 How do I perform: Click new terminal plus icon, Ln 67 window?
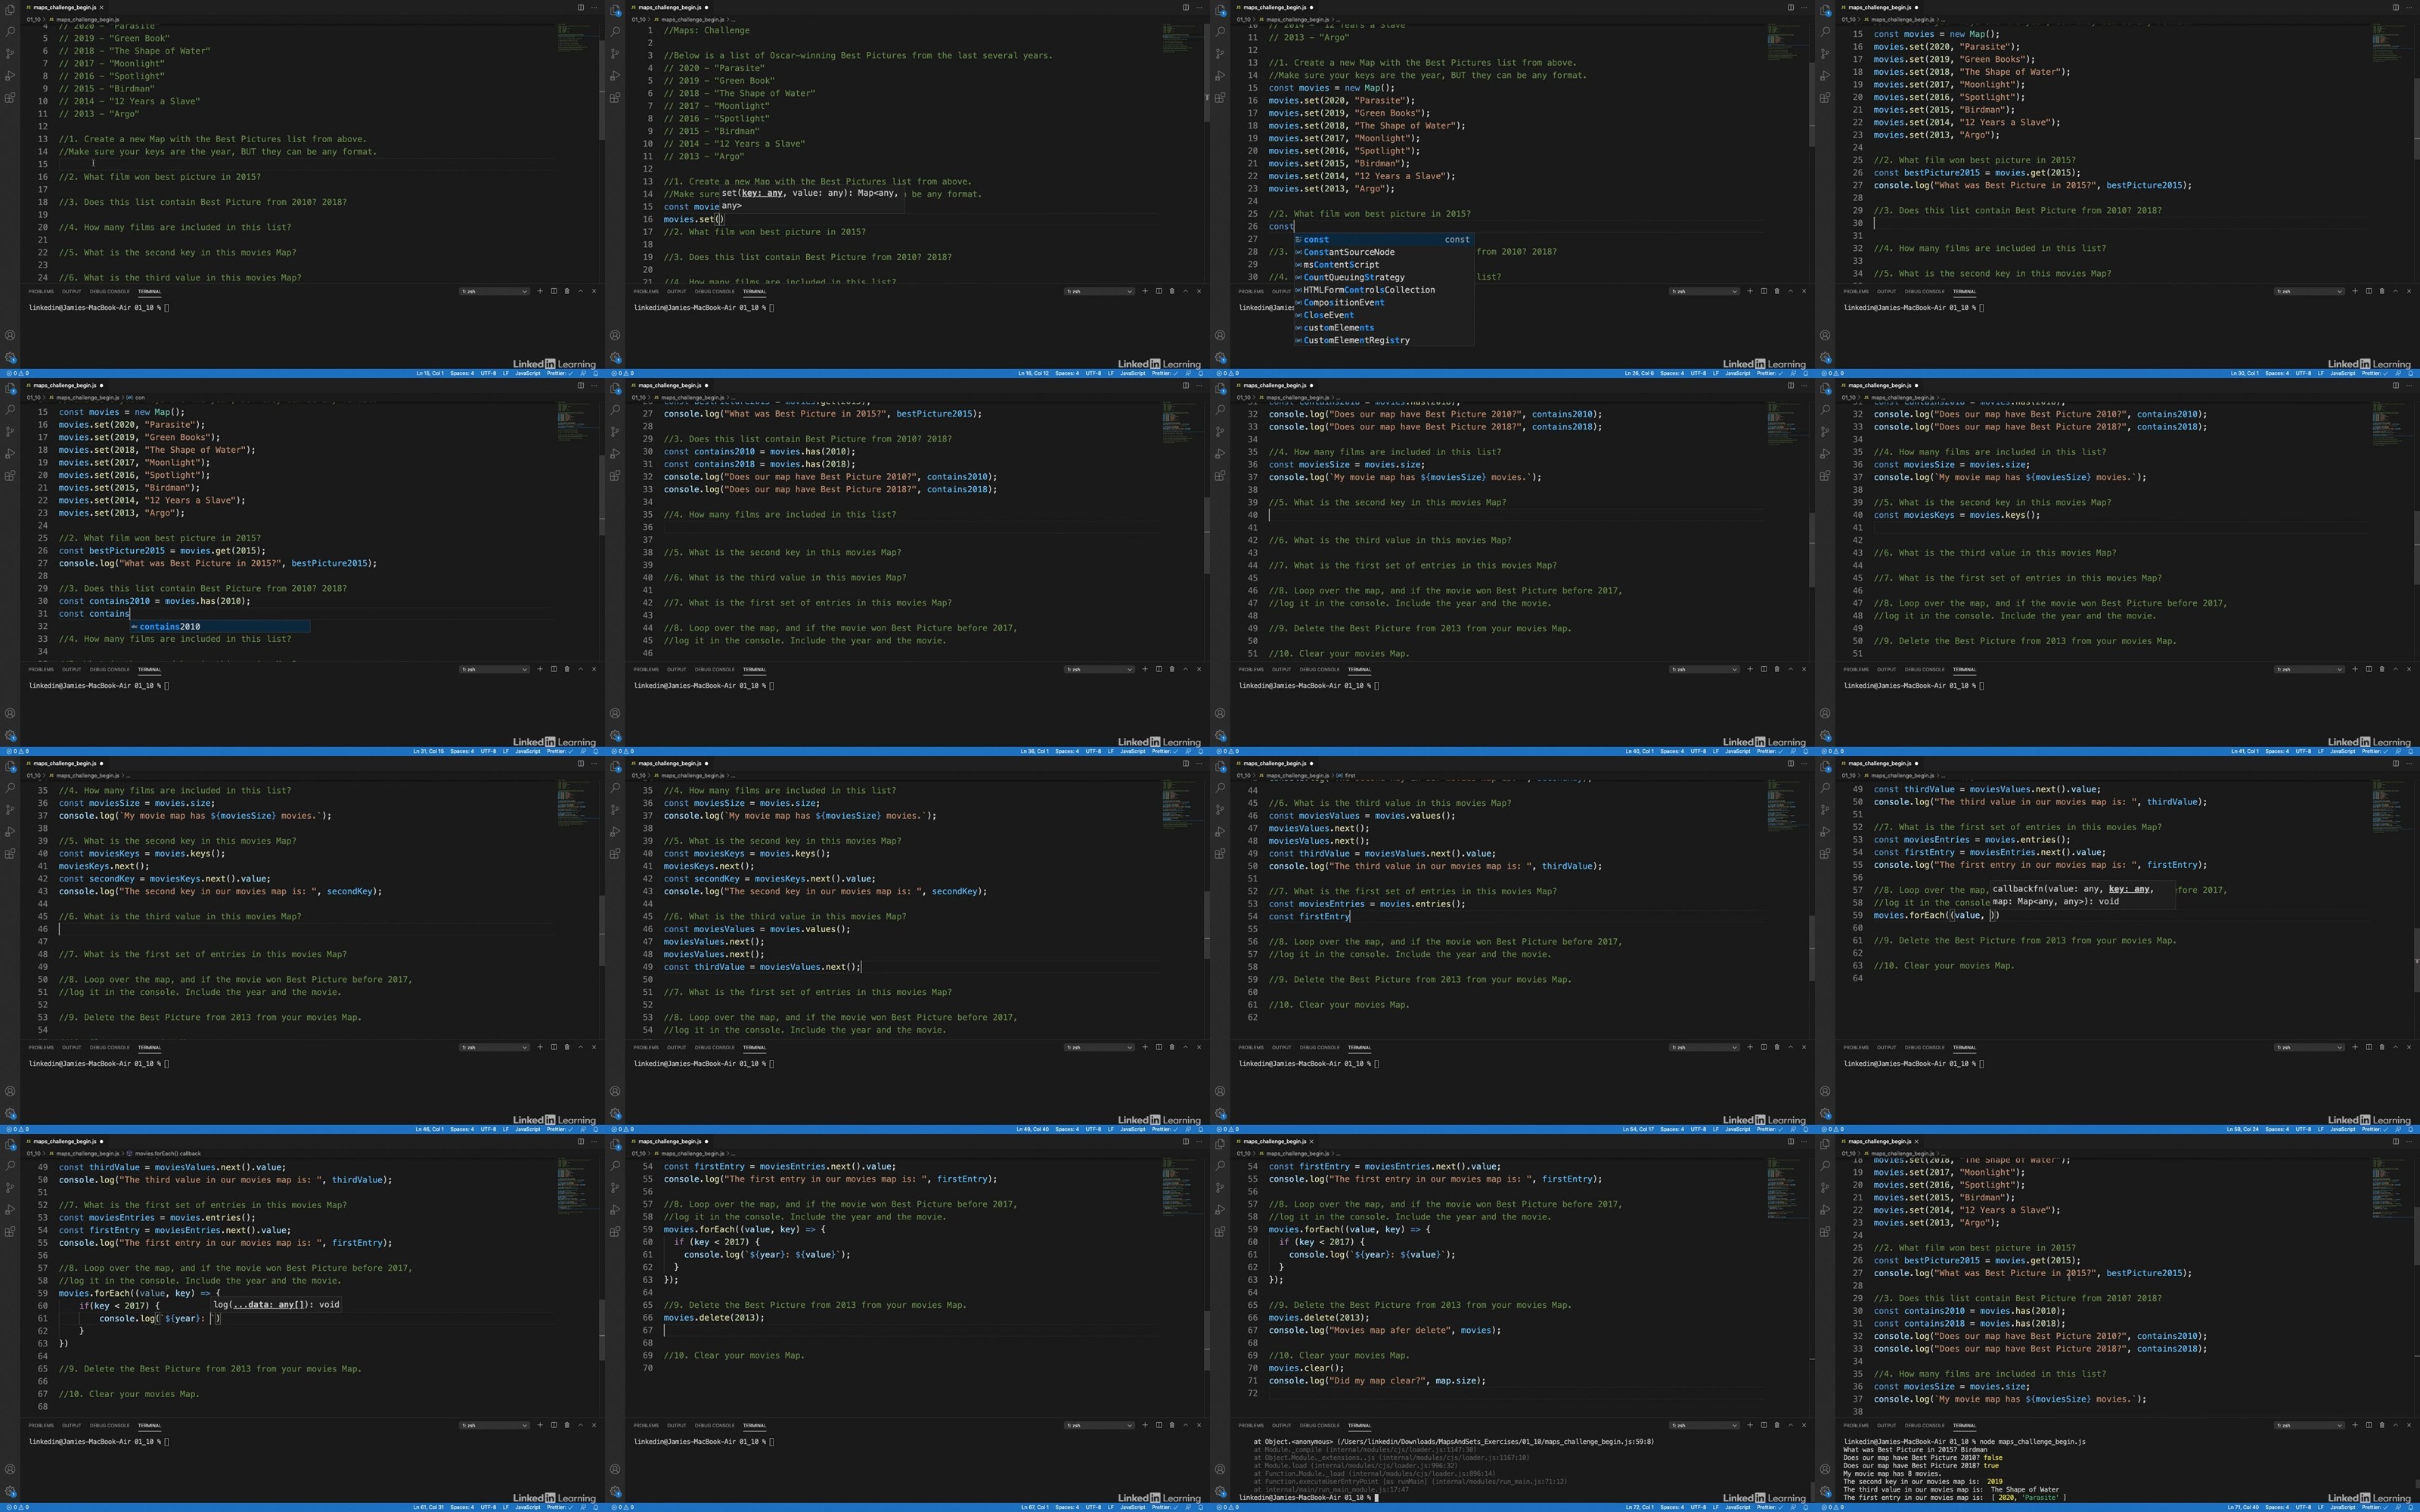[1145, 1425]
